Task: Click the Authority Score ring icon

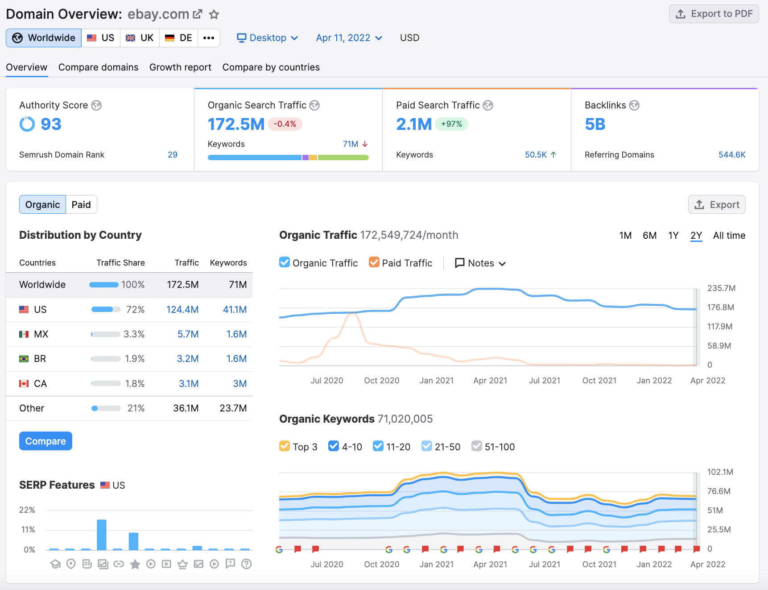Action: tap(27, 124)
